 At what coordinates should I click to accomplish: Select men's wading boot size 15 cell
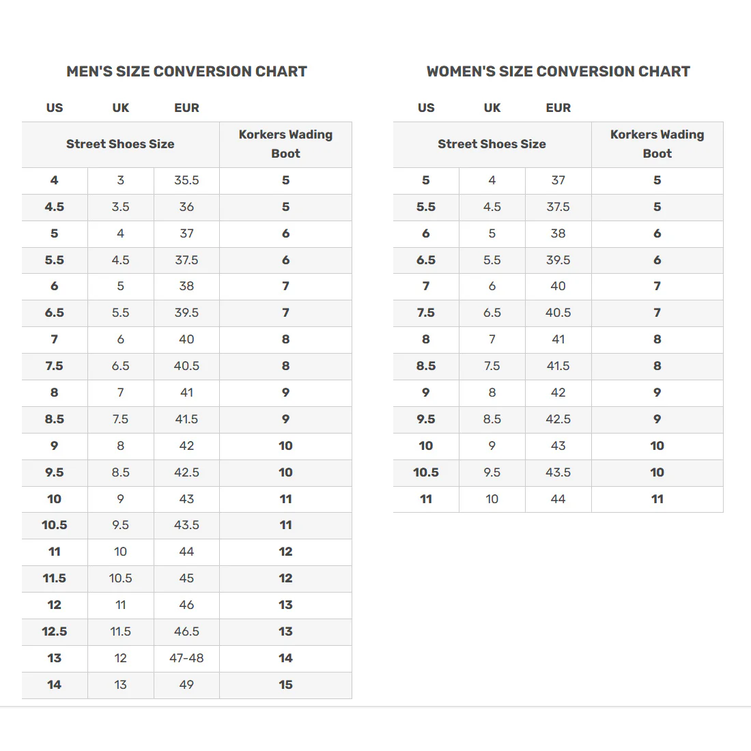click(285, 685)
